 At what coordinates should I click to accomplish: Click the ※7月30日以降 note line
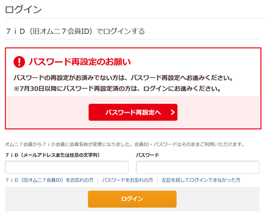tap(117, 89)
